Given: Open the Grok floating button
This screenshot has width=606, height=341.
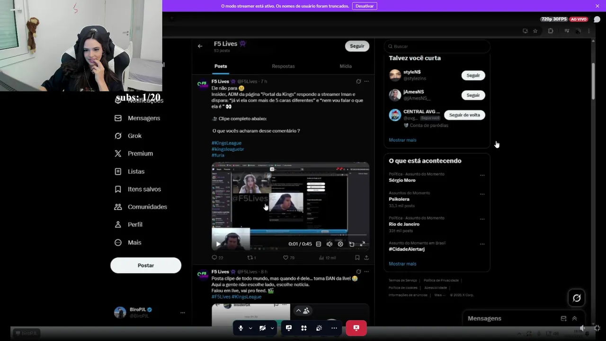Looking at the screenshot, I should pyautogui.click(x=577, y=298).
